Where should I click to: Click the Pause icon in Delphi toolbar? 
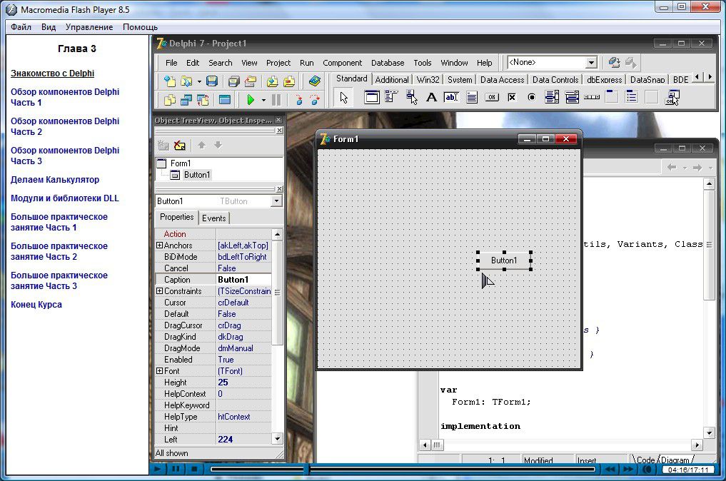276,99
